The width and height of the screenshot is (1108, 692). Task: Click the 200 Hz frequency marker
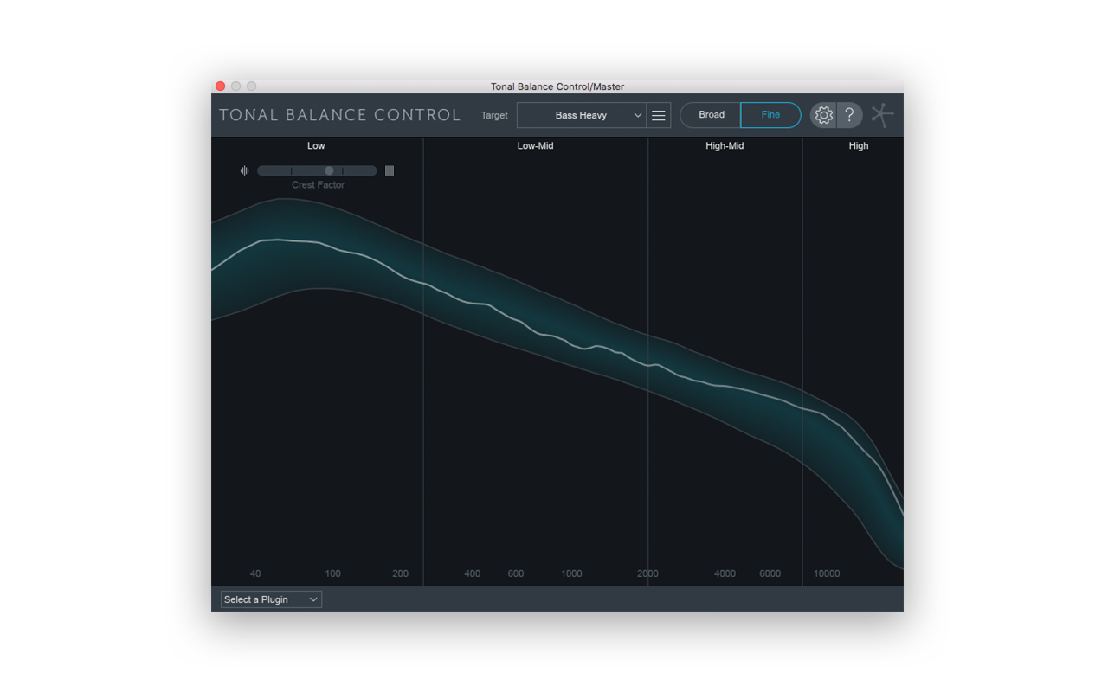pyautogui.click(x=400, y=573)
